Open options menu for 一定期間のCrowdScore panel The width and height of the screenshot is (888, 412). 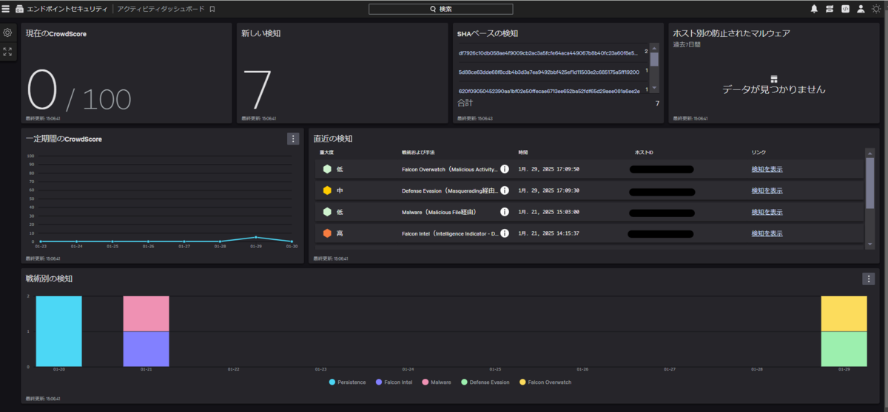click(x=293, y=139)
